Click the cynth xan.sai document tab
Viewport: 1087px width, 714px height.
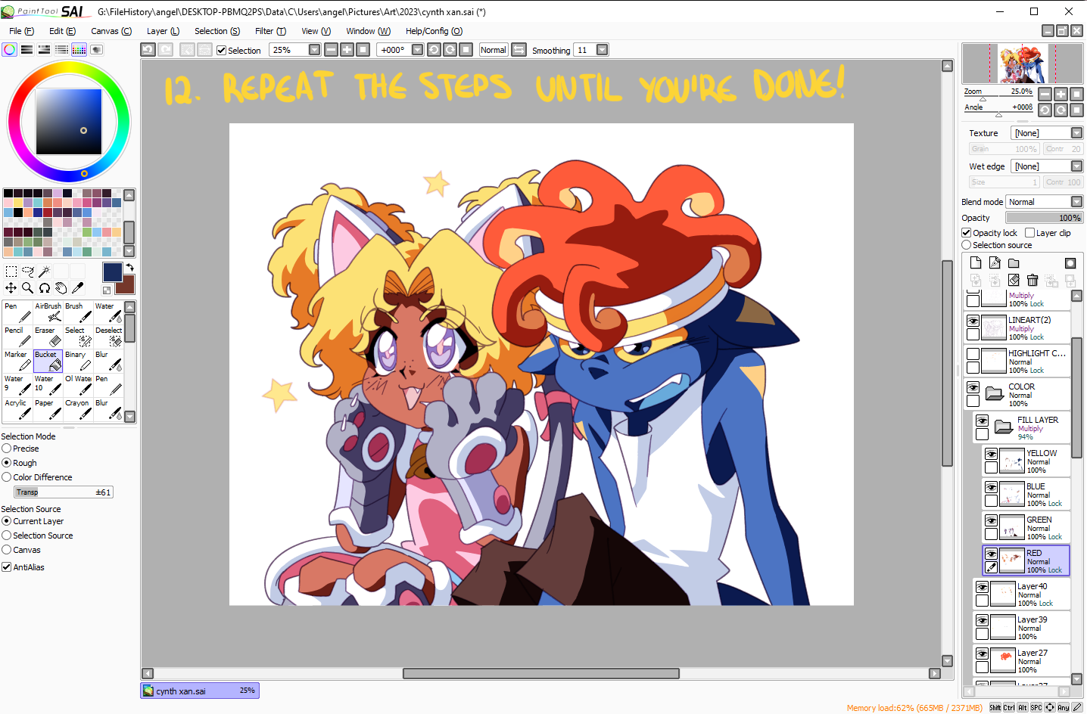pos(200,691)
